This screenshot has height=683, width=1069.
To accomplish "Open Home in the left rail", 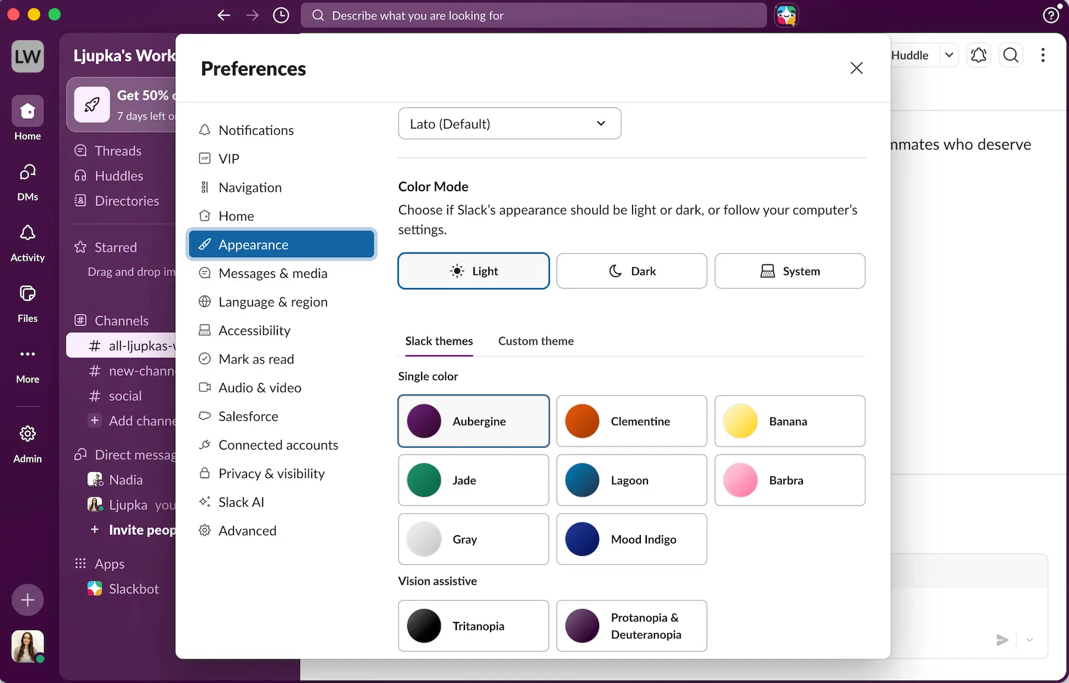I will (x=27, y=118).
